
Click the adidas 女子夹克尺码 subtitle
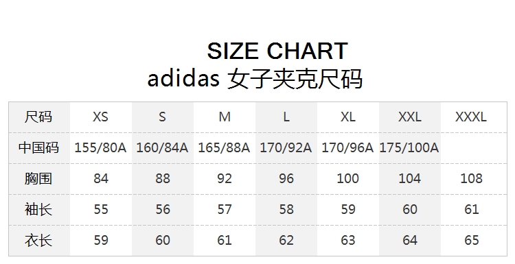[255, 79]
